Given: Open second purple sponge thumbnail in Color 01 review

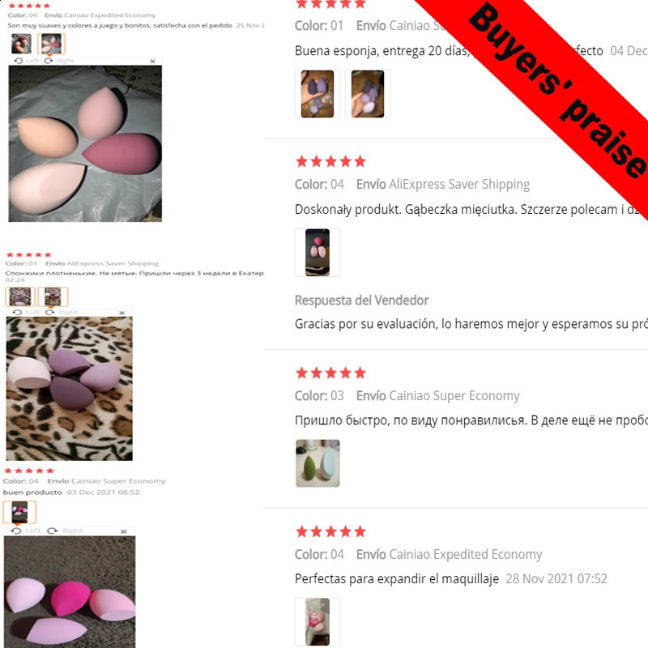Looking at the screenshot, I should (x=368, y=94).
